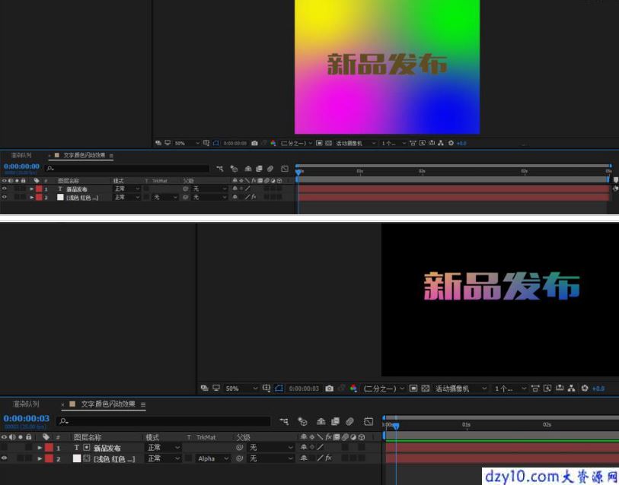Toggle transparency grid icon in lower viewer
619x485 pixels.
point(425,388)
